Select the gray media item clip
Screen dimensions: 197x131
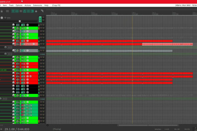point(109,51)
